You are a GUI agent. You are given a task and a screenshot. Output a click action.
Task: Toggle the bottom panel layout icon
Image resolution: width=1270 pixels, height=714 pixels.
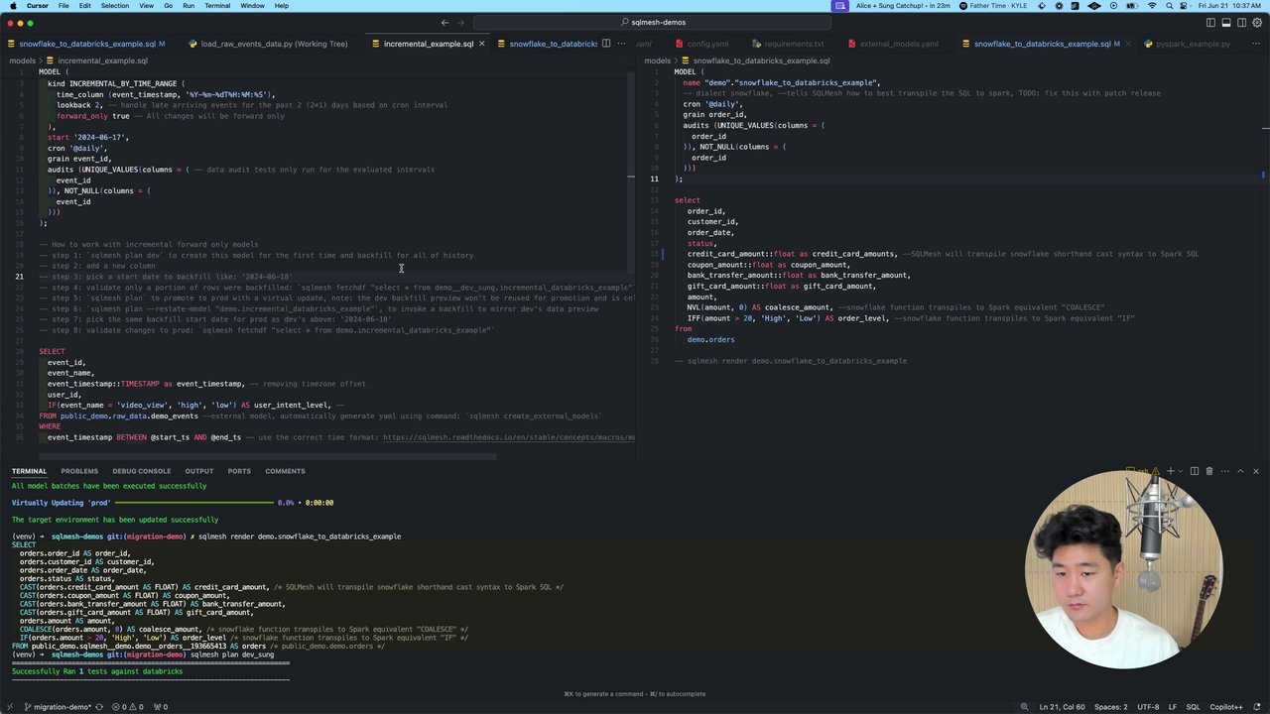1226,23
